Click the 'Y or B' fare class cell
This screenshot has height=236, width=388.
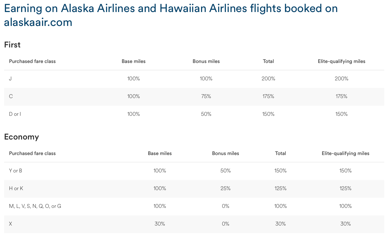click(x=16, y=171)
